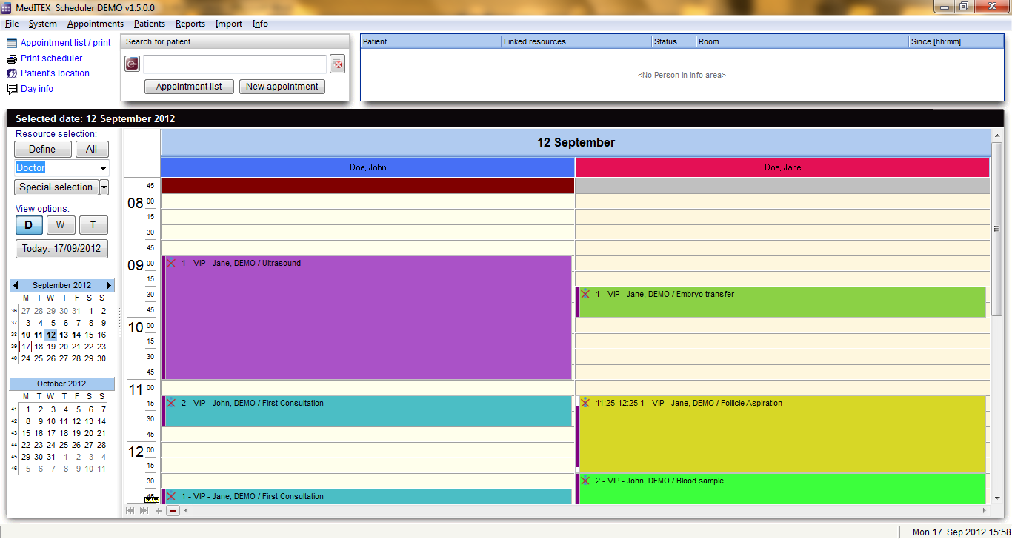Open the Info menu
This screenshot has height=539, width=1012.
point(260,24)
